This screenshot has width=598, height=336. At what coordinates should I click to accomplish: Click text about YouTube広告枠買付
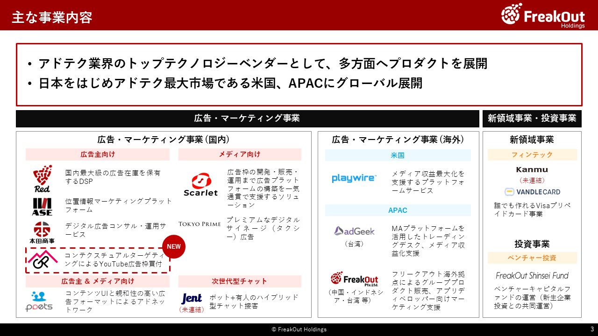pyautogui.click(x=114, y=260)
